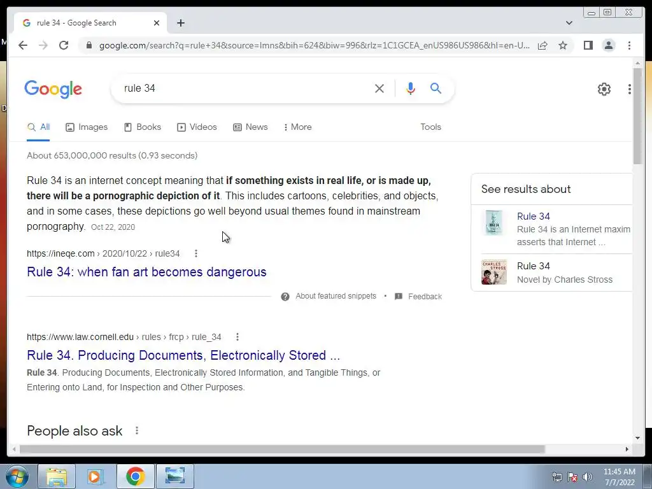
Task: Click the scroll up arrow
Action: [x=638, y=63]
